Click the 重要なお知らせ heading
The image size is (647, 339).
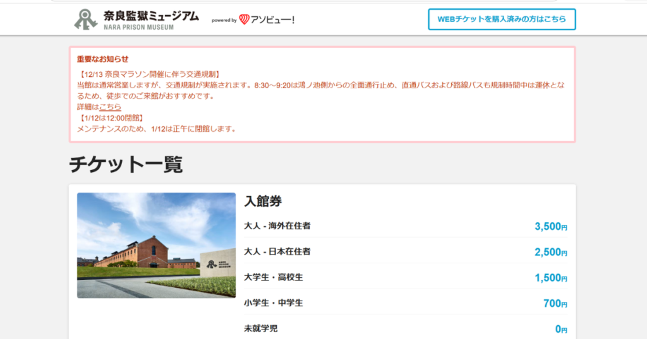(x=103, y=59)
